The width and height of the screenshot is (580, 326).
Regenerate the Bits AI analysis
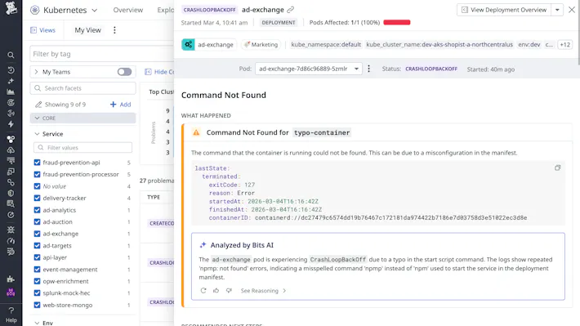[x=203, y=291]
